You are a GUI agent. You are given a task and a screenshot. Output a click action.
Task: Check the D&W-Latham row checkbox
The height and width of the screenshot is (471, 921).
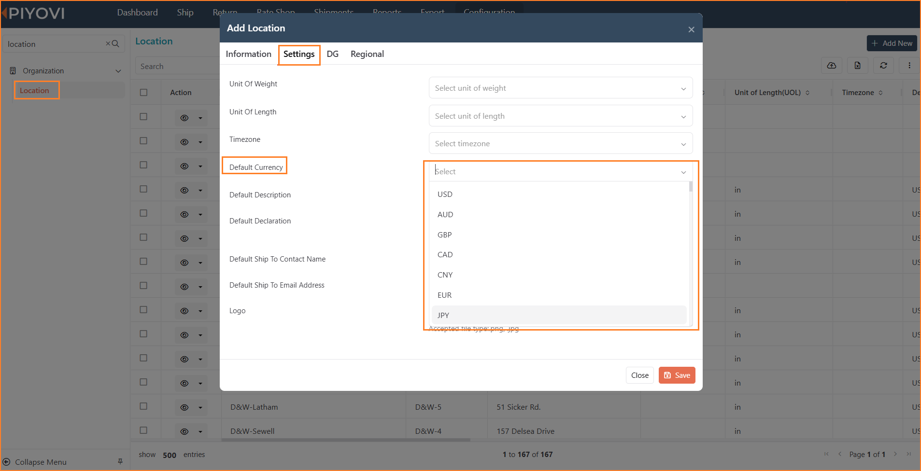point(143,406)
